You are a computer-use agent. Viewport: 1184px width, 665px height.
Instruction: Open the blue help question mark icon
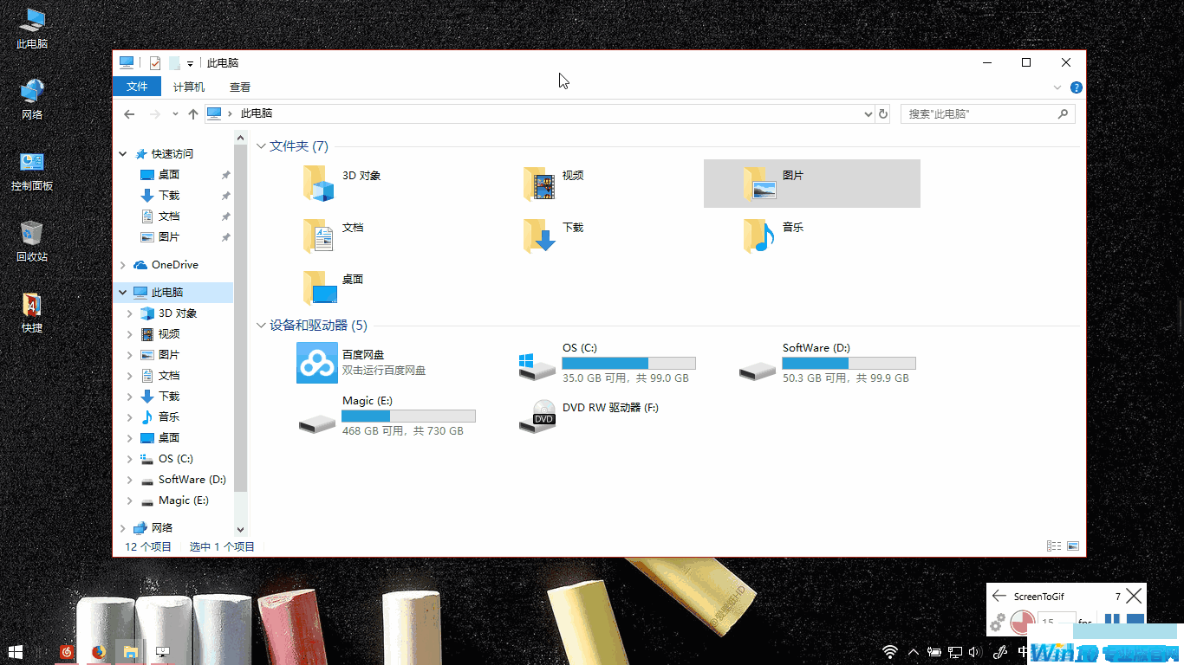(x=1076, y=87)
